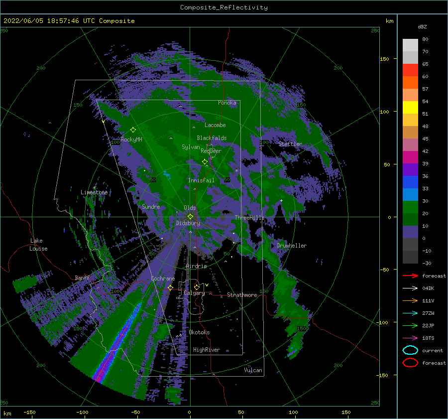The height and width of the screenshot is (419, 448).
Task: Click the 'RedDeer' map label
Action: 211,151
